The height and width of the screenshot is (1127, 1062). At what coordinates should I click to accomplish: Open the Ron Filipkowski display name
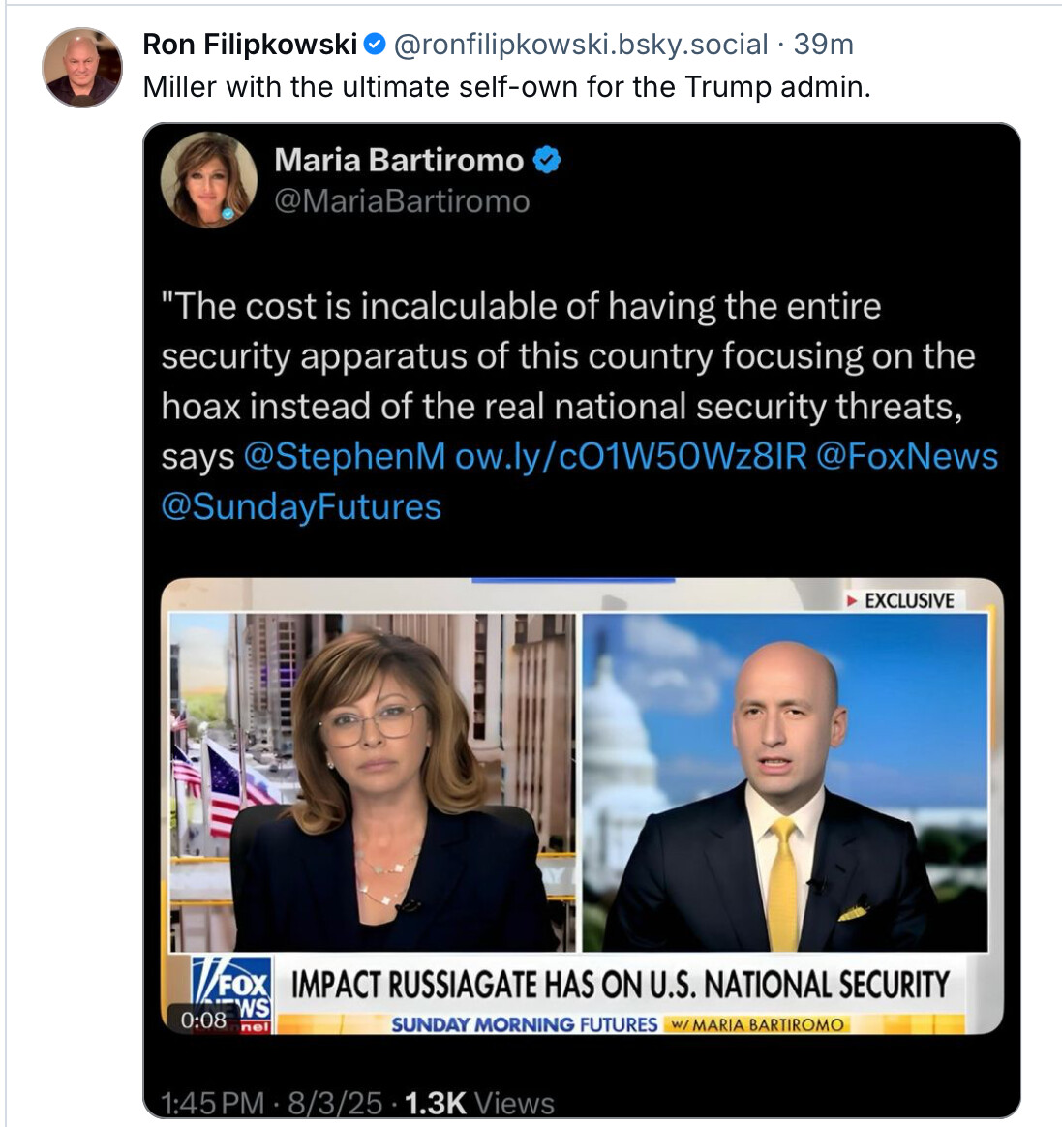(250, 44)
